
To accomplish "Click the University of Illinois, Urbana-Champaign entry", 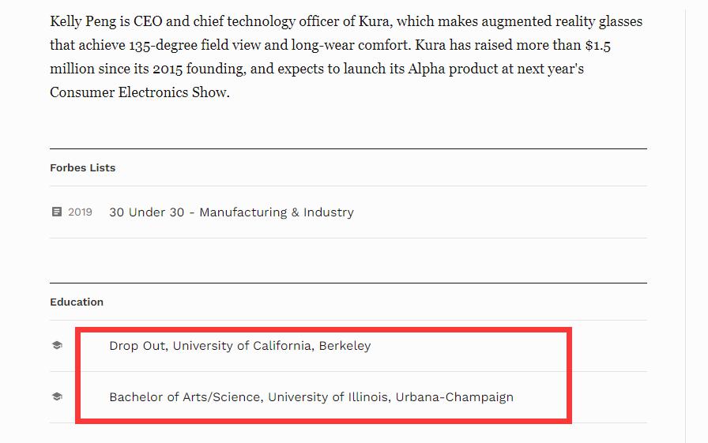I will tap(390, 396).
